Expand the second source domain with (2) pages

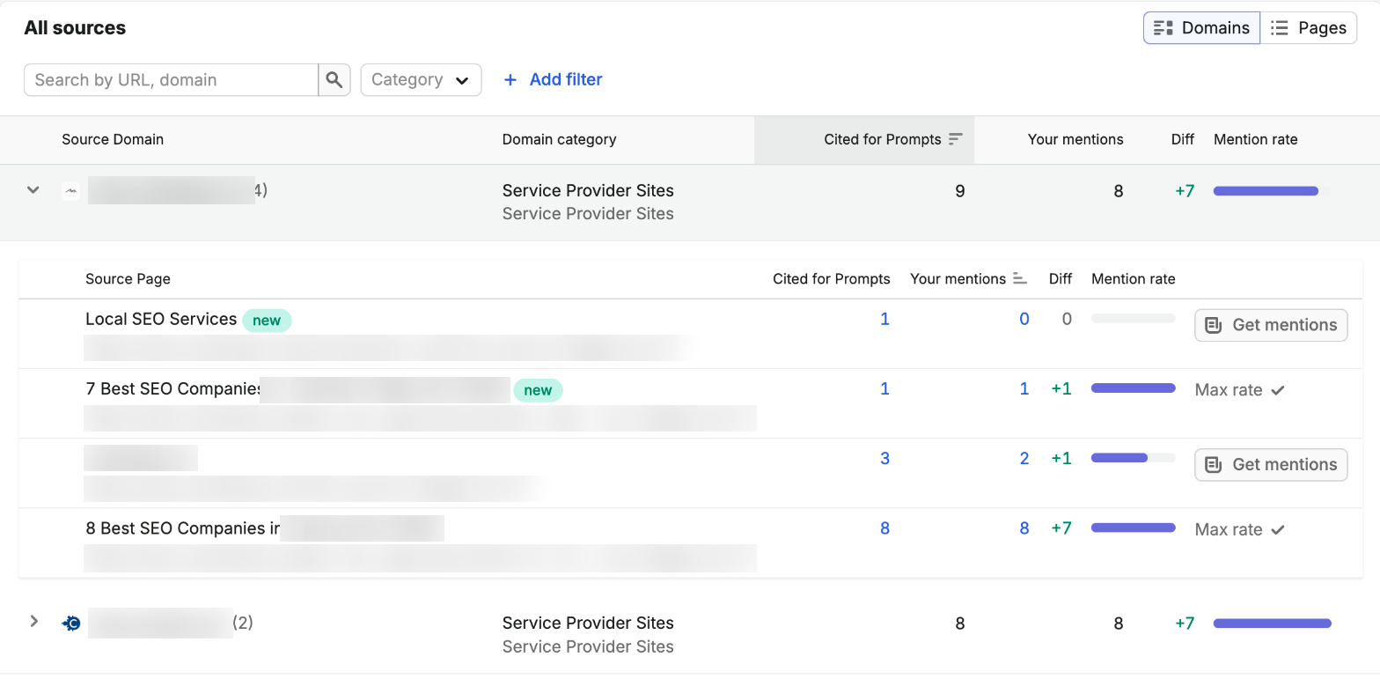coord(33,622)
